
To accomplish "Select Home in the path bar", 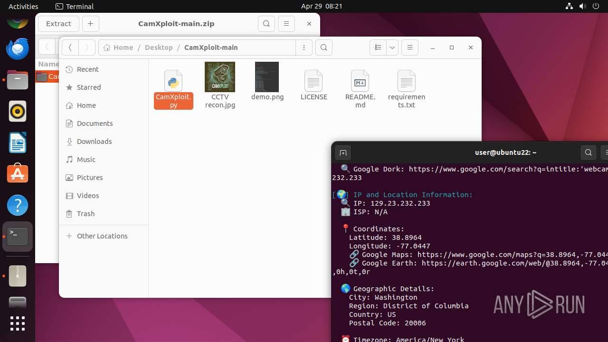I will tap(118, 47).
